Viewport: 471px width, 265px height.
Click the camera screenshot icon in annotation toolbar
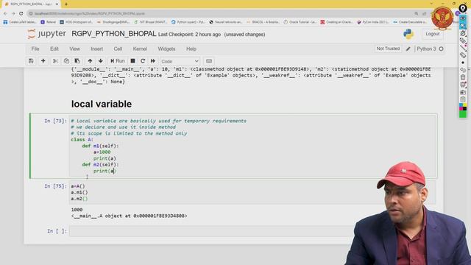pos(463,92)
